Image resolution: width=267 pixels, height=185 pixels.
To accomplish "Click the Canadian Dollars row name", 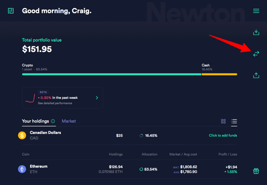I will [x=45, y=133].
